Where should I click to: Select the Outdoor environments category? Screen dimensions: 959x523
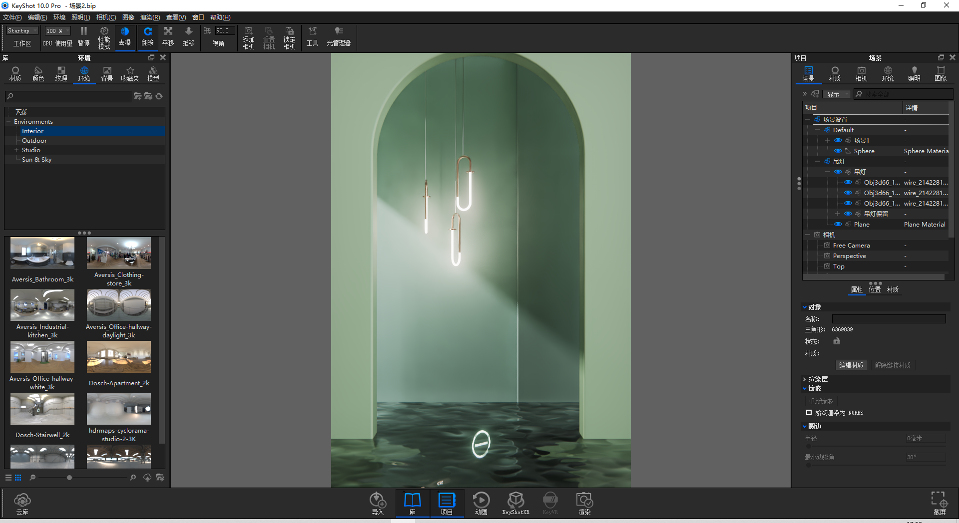coord(34,140)
